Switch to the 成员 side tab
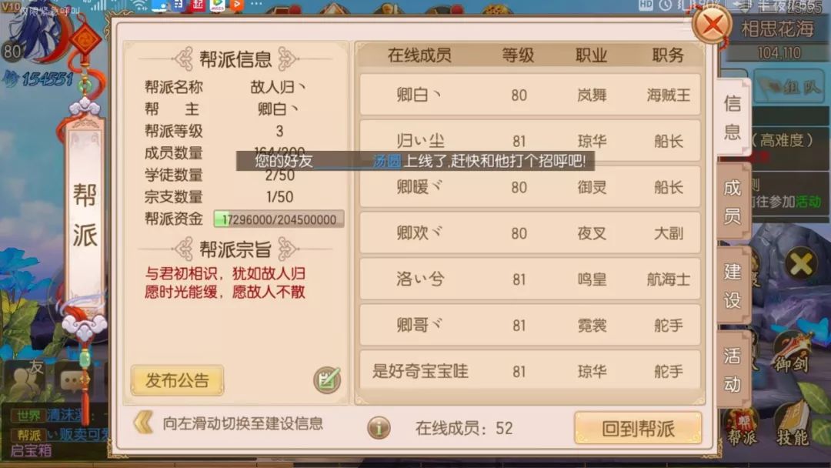Image resolution: width=831 pixels, height=468 pixels. click(733, 202)
